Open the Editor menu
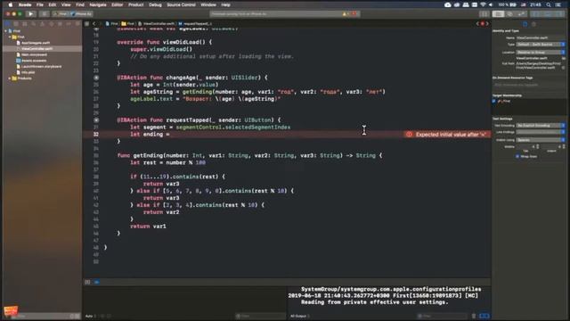Viewport: 570px width, 321px height. [117, 4]
